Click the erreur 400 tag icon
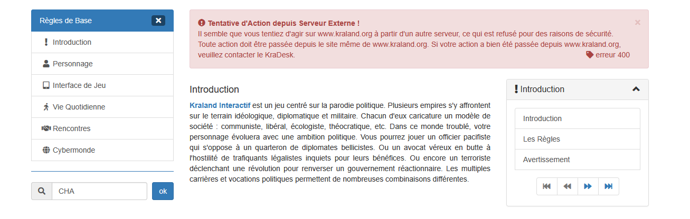Screen dimensions: 690x219 point(590,55)
